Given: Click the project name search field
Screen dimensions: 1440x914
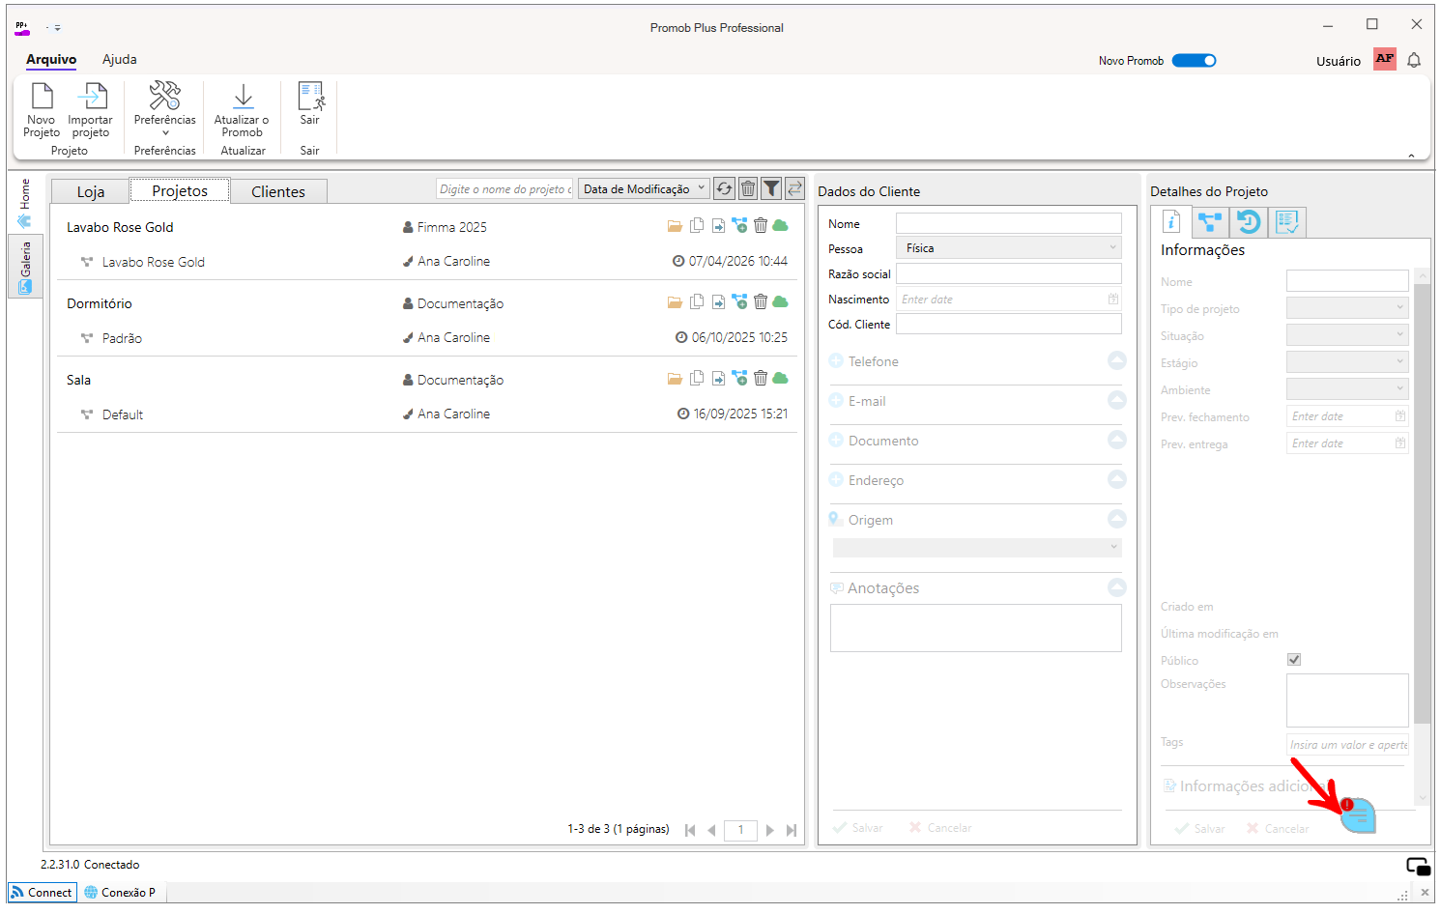Looking at the screenshot, I should 504,188.
